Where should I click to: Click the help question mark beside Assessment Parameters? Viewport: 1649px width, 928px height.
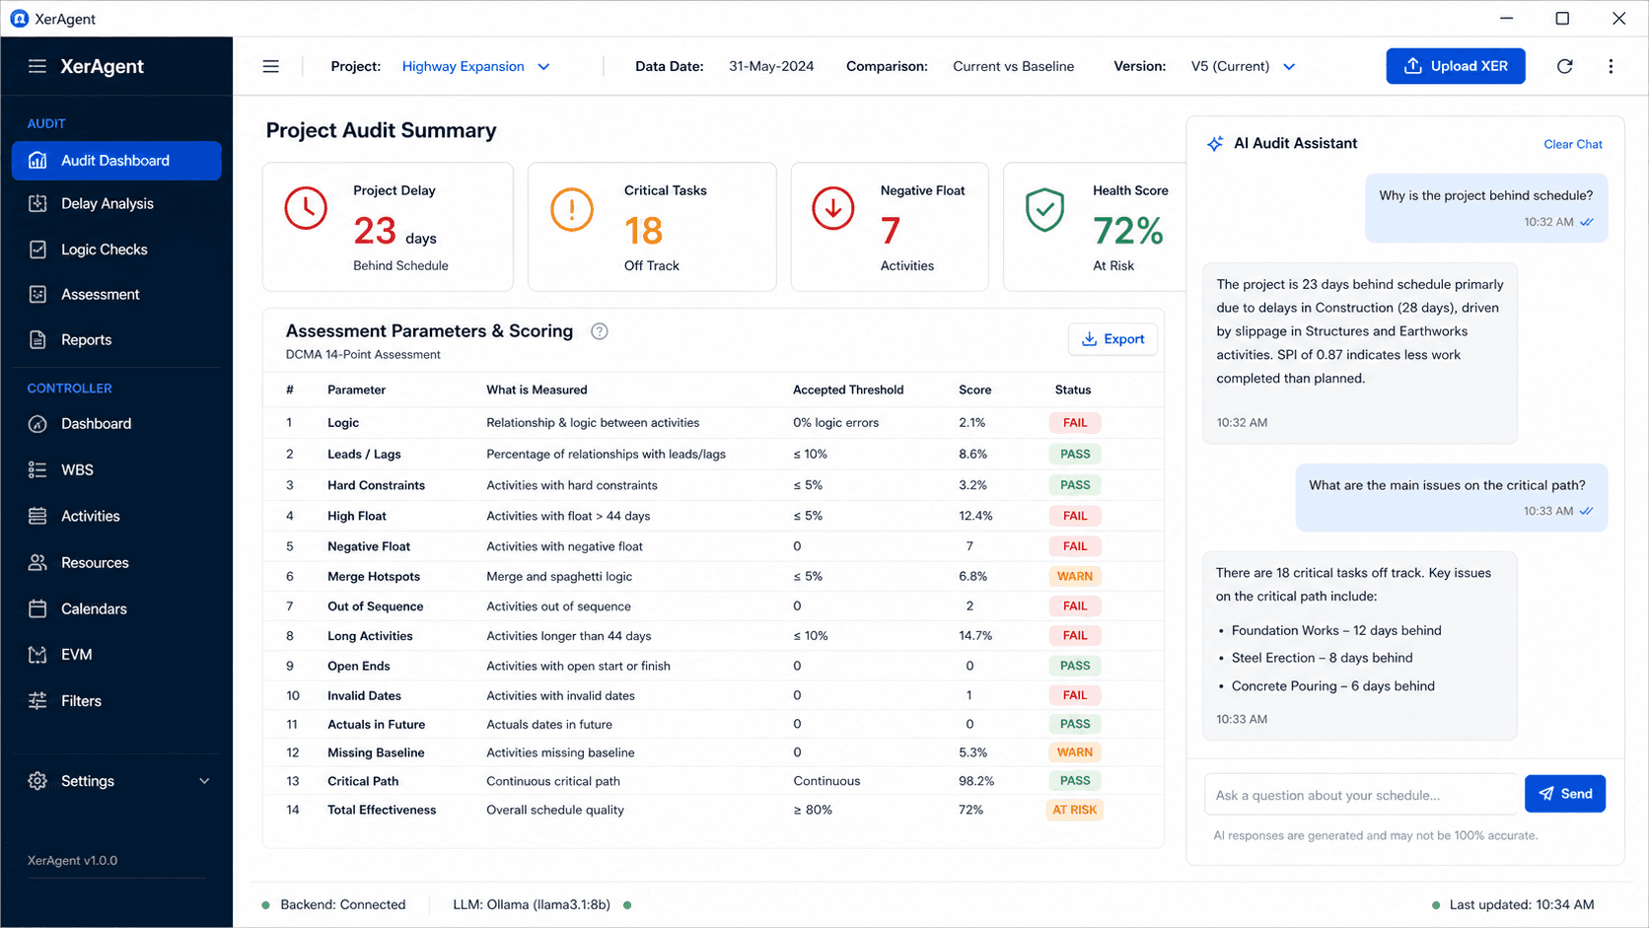[599, 331]
